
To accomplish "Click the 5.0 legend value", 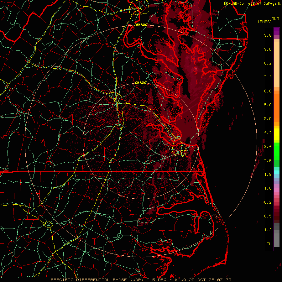I will pos(268,119).
